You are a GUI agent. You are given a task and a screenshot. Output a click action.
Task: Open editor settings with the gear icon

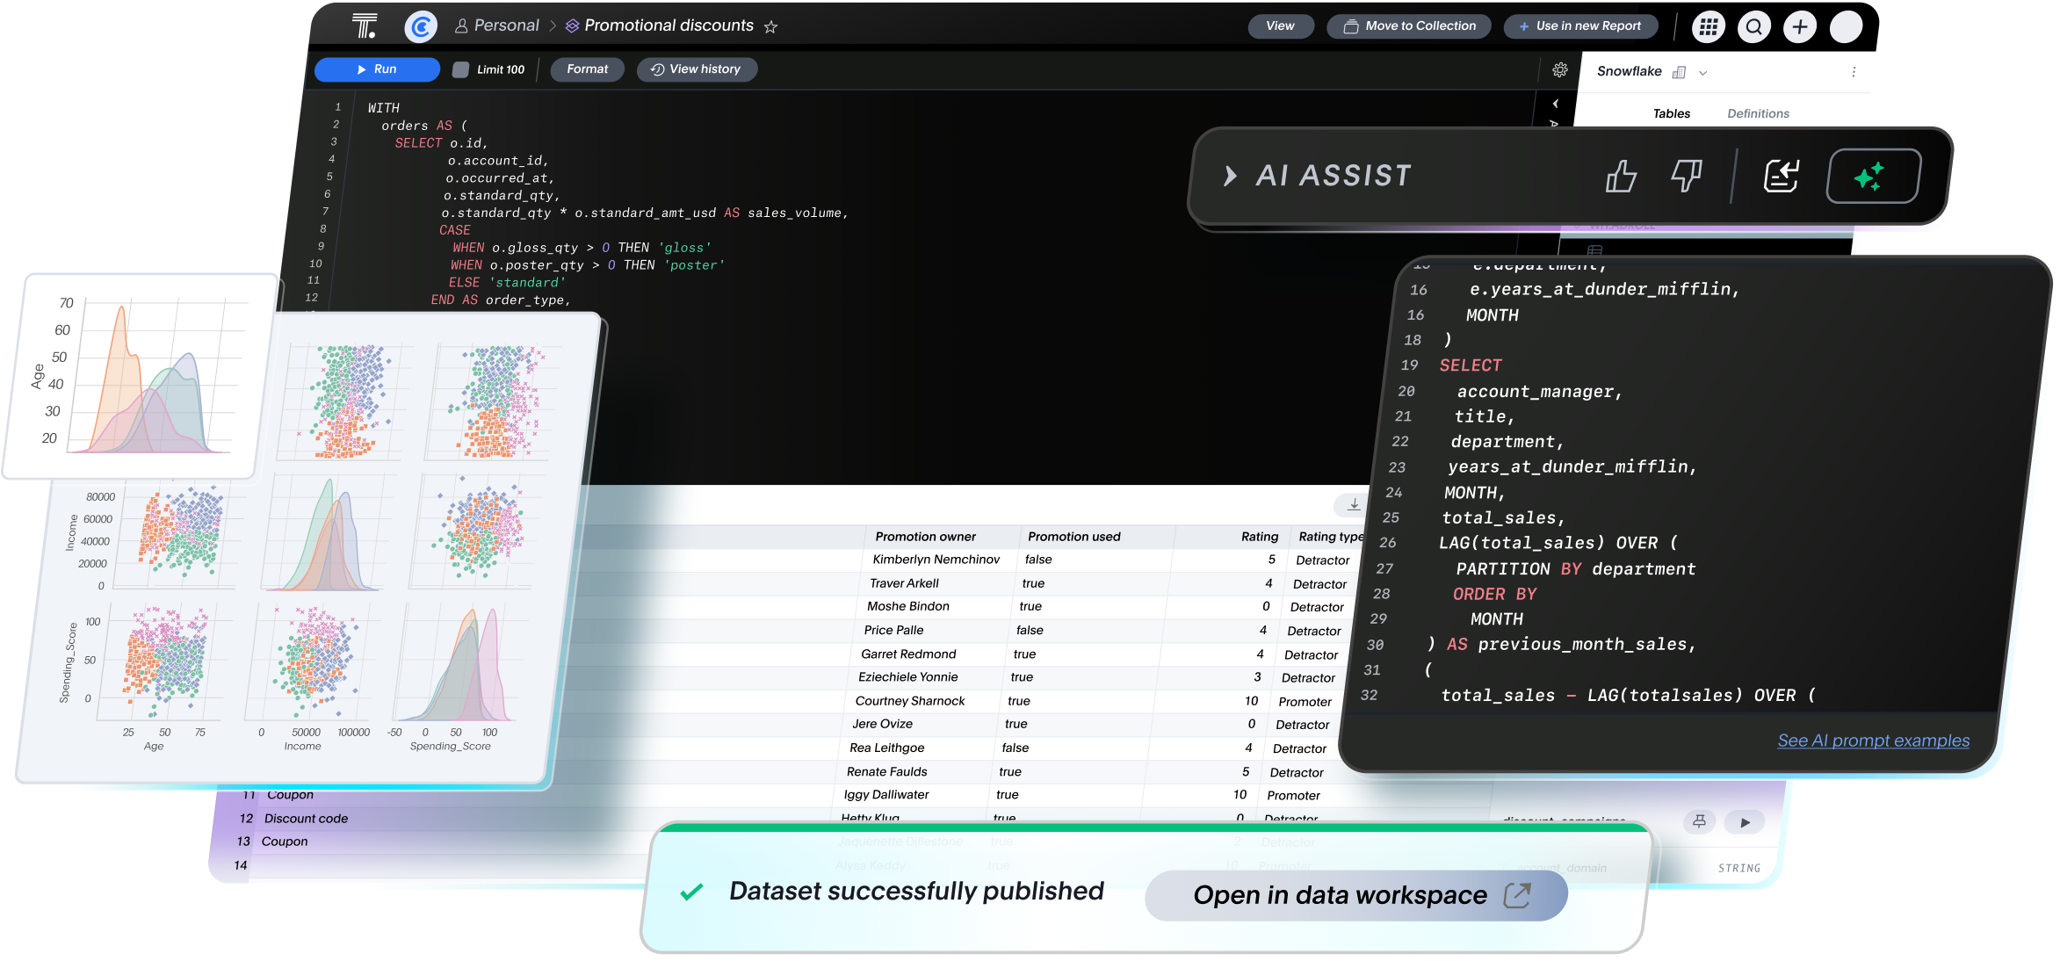[x=1560, y=69]
